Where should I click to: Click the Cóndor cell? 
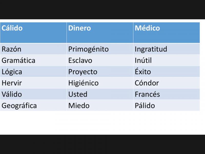click(x=166, y=83)
